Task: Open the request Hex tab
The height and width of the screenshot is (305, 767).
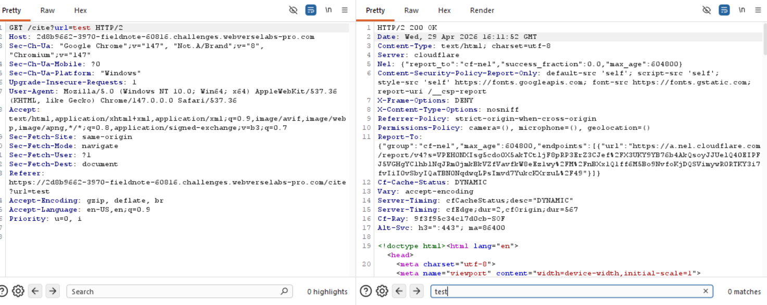Action: point(80,10)
